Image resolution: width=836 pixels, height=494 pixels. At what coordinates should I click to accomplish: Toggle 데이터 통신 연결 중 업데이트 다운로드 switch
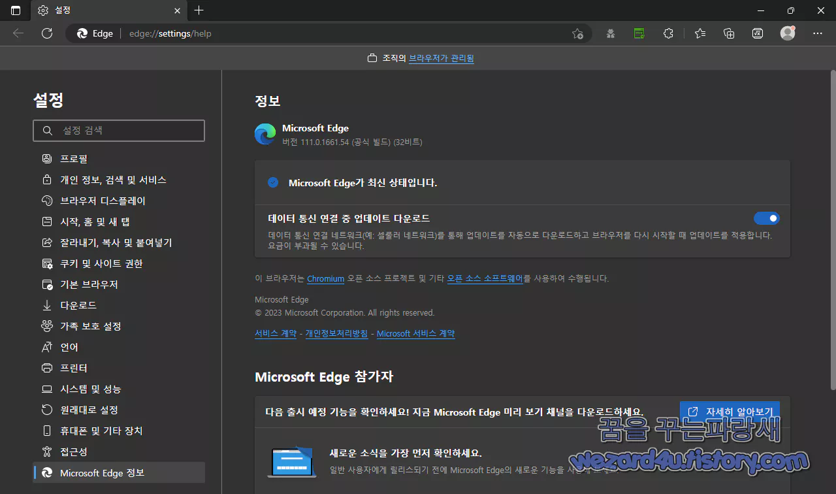pyautogui.click(x=767, y=218)
